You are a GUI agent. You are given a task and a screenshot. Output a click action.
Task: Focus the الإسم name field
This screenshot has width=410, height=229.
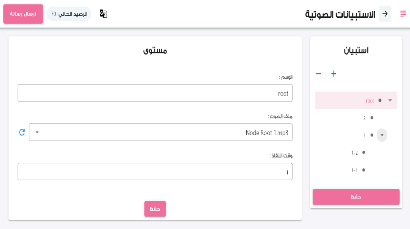[155, 93]
